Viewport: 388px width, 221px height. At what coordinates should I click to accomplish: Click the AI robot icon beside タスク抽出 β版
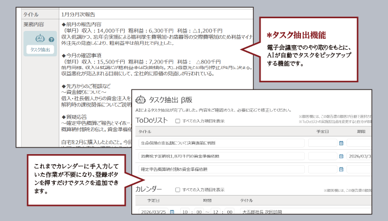(141, 99)
